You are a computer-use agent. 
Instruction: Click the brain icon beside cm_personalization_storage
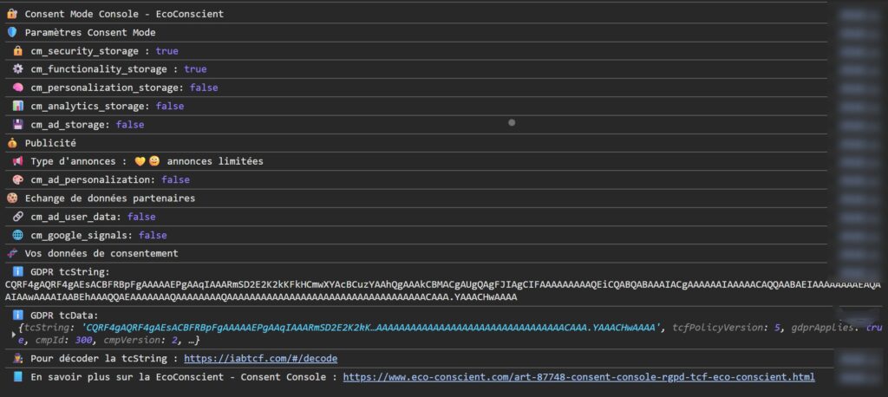click(x=18, y=88)
